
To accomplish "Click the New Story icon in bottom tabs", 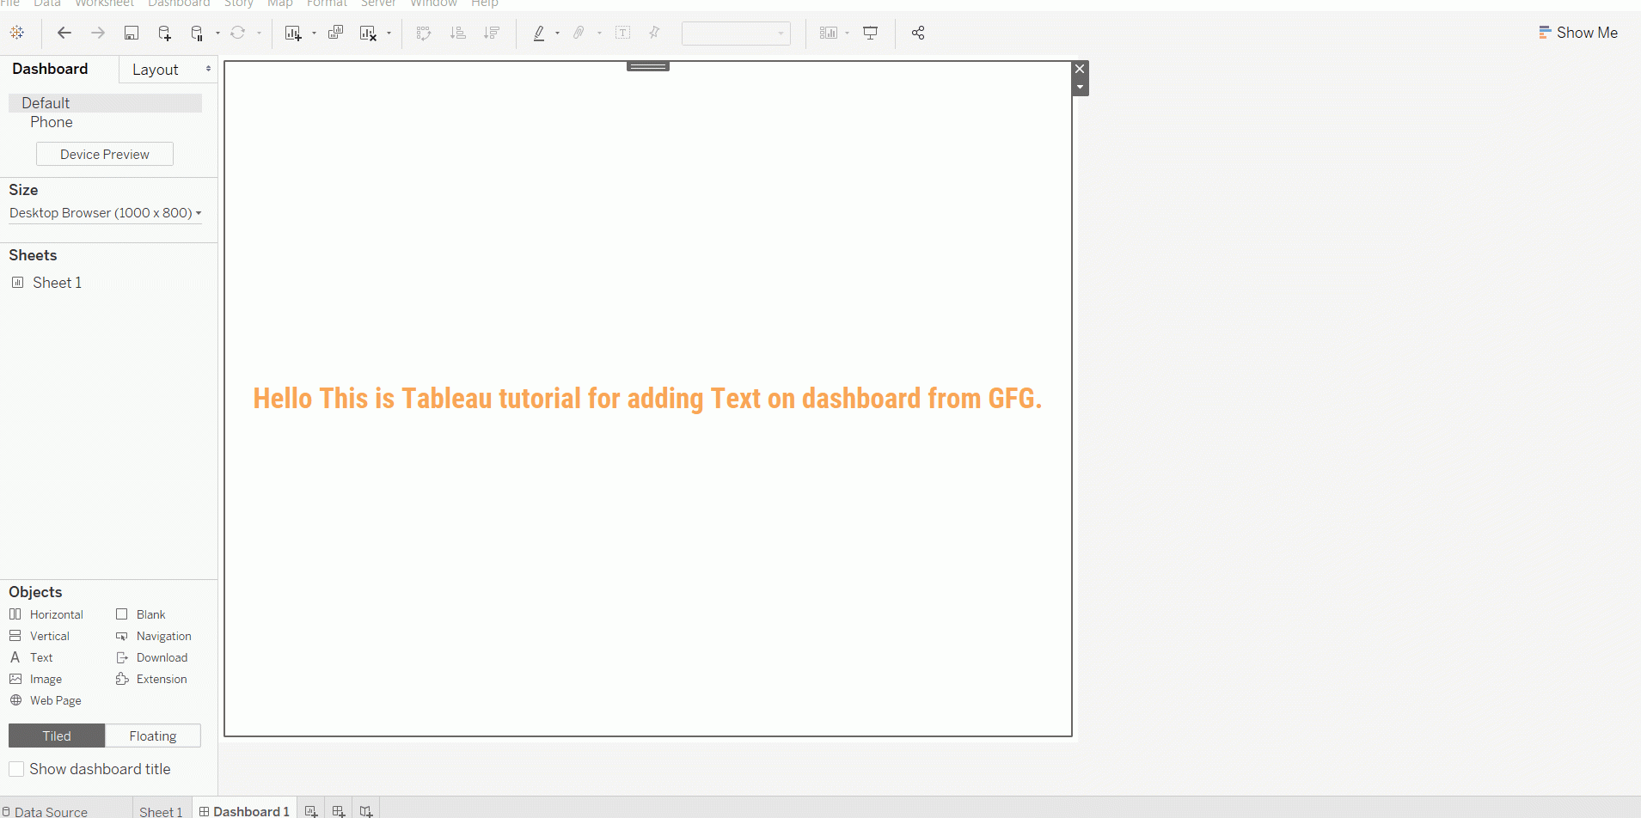I will click(366, 810).
